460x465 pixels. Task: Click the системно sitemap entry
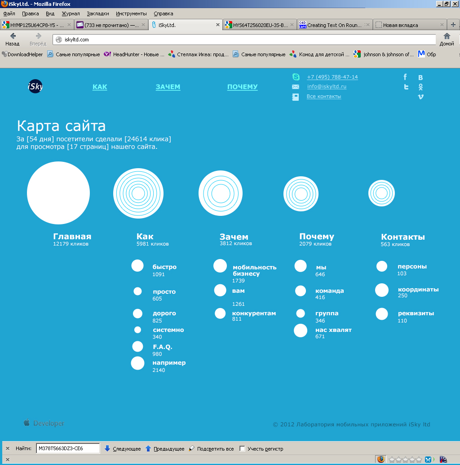[168, 330]
